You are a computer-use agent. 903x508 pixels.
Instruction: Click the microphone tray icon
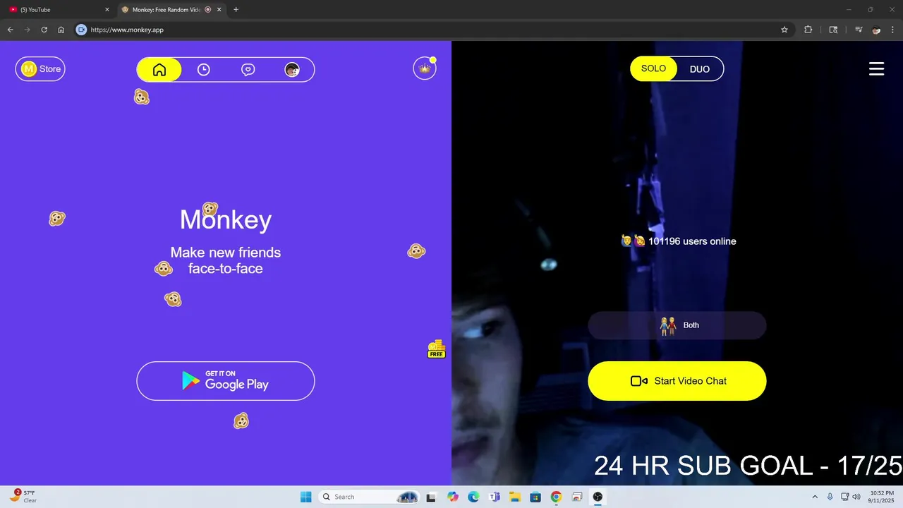tap(830, 497)
